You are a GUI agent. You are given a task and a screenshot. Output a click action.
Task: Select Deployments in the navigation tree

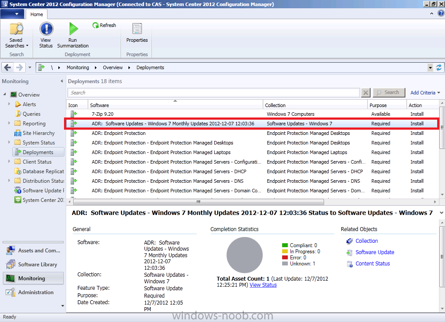(38, 152)
